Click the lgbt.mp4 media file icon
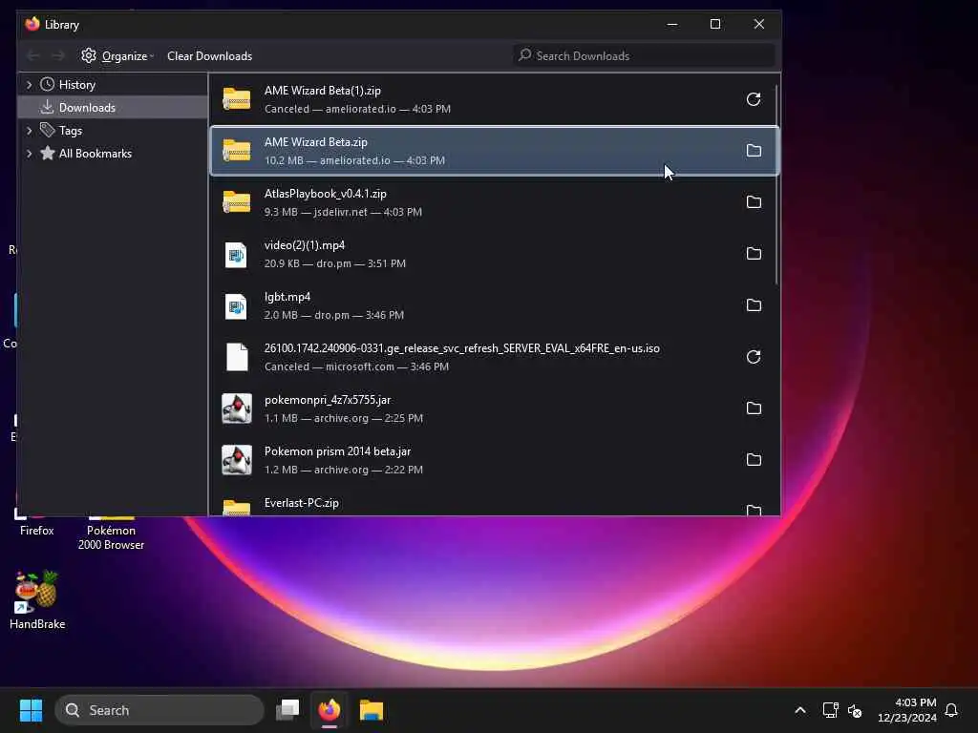Screen dimensions: 978x733 (x=236, y=306)
